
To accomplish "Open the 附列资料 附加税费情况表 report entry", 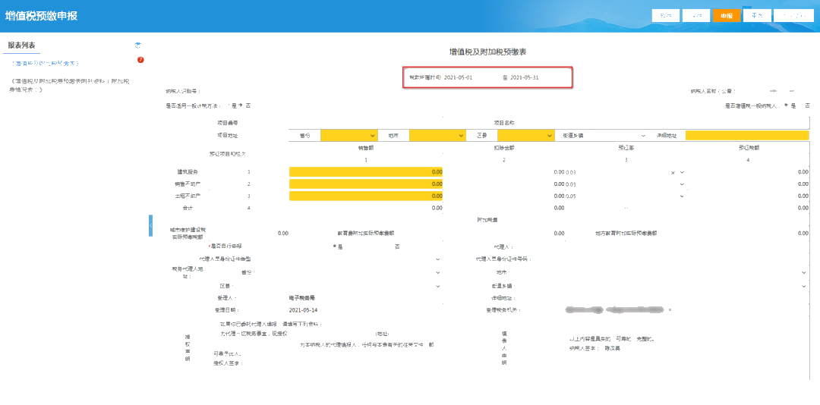I will (x=69, y=86).
